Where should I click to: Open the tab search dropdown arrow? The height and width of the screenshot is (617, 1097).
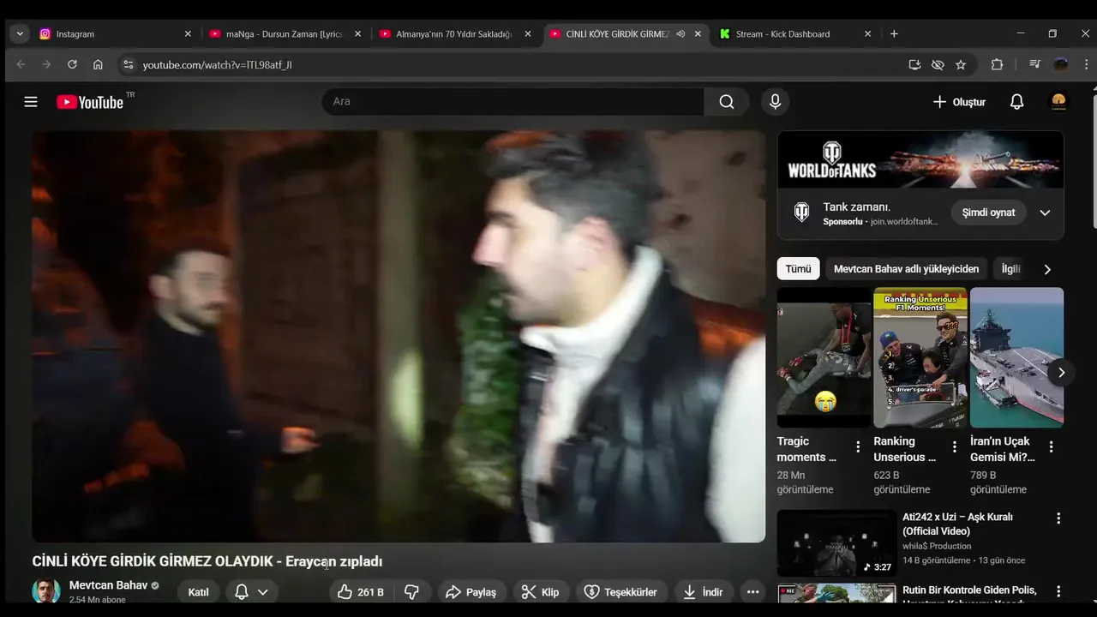pyautogui.click(x=20, y=34)
